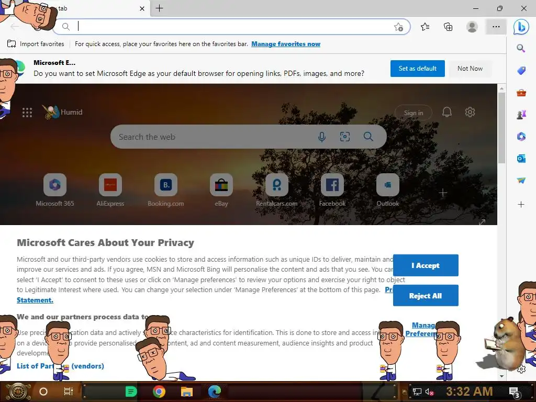Click the Cortana circle icon

pyautogui.click(x=43, y=392)
